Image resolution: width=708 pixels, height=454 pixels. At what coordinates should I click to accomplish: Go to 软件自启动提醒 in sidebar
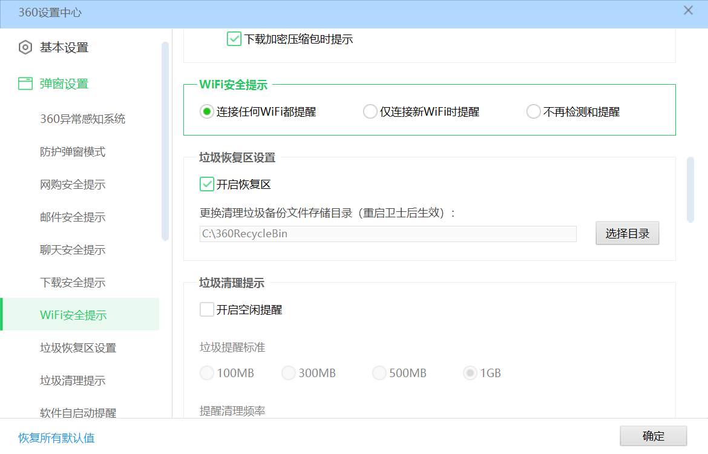78,412
